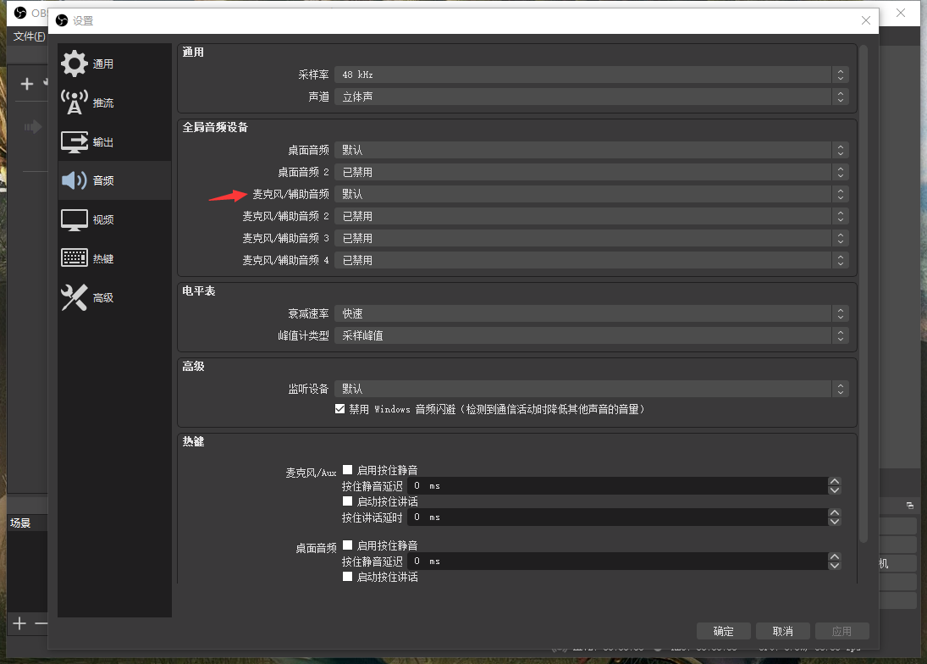Increase 麦克风 按住静音延迟 with up stepper

(x=835, y=482)
